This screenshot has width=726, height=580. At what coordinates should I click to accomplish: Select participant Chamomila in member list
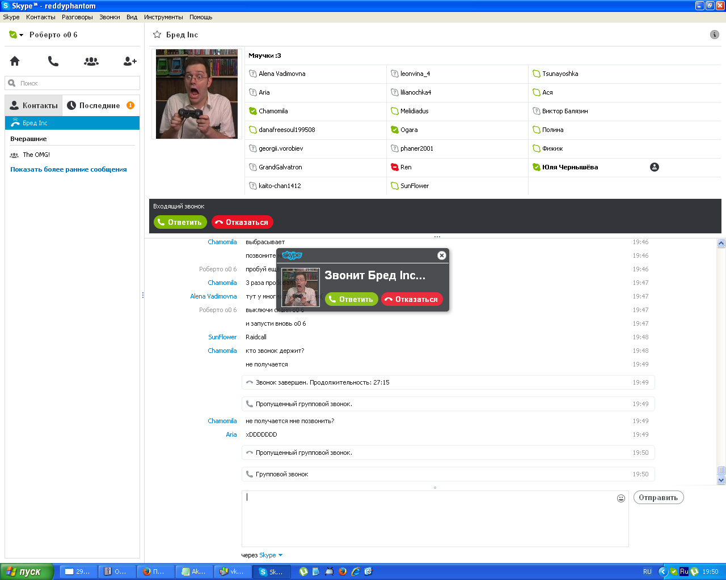pos(273,111)
